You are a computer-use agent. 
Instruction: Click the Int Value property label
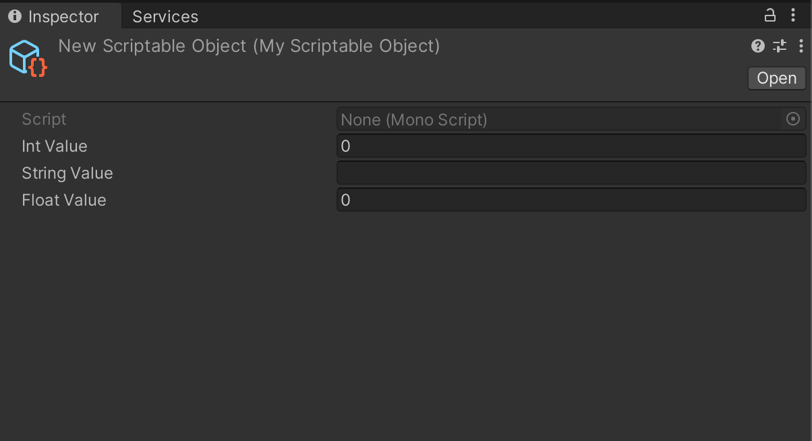(55, 146)
